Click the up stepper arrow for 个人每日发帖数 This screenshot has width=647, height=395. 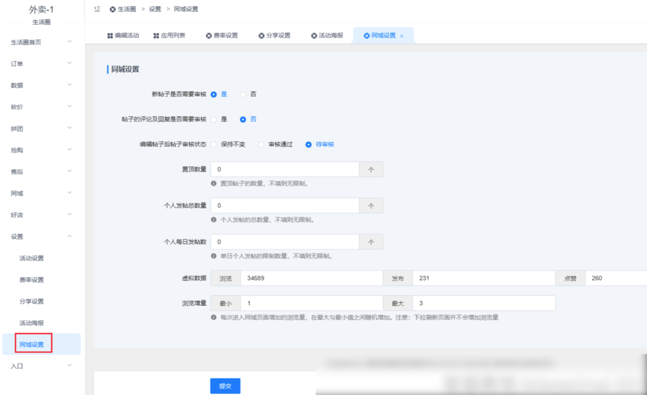point(373,241)
